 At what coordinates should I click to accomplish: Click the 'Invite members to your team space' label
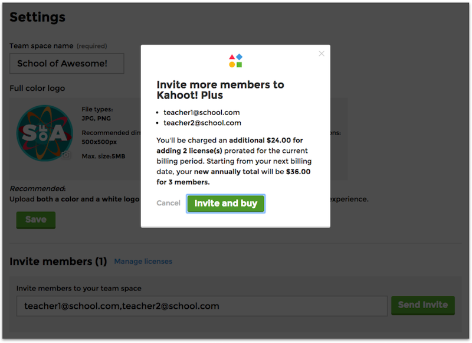click(x=79, y=289)
